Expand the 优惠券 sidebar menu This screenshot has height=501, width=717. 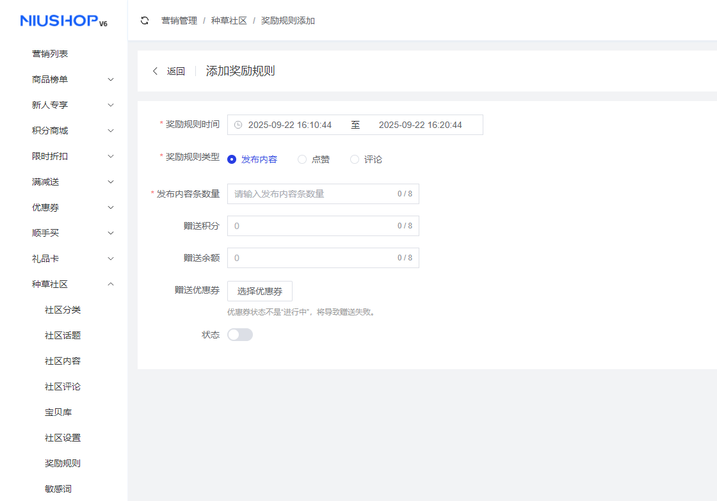point(70,207)
